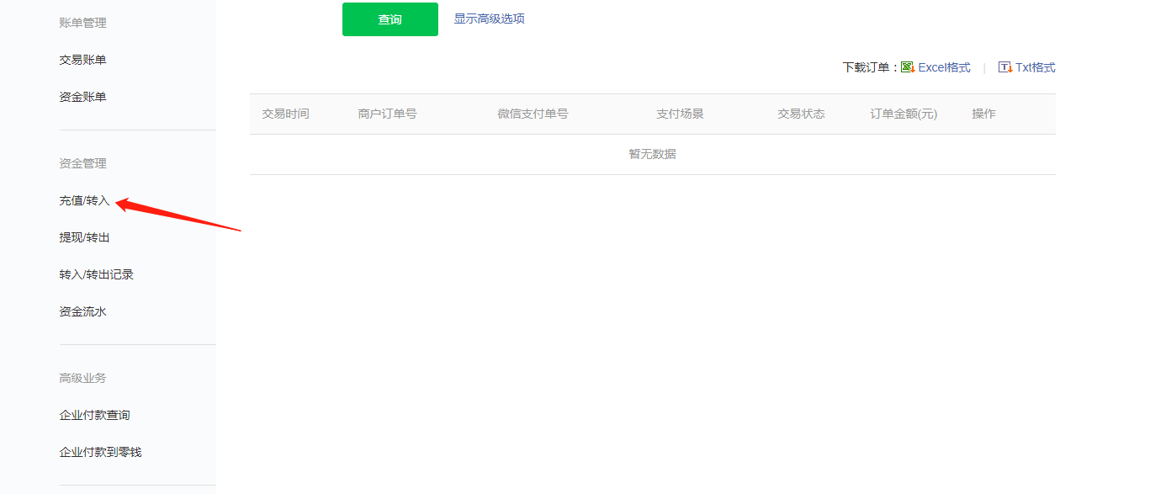The width and height of the screenshot is (1166, 494).
Task: Click the green 查询 button
Action: point(390,19)
